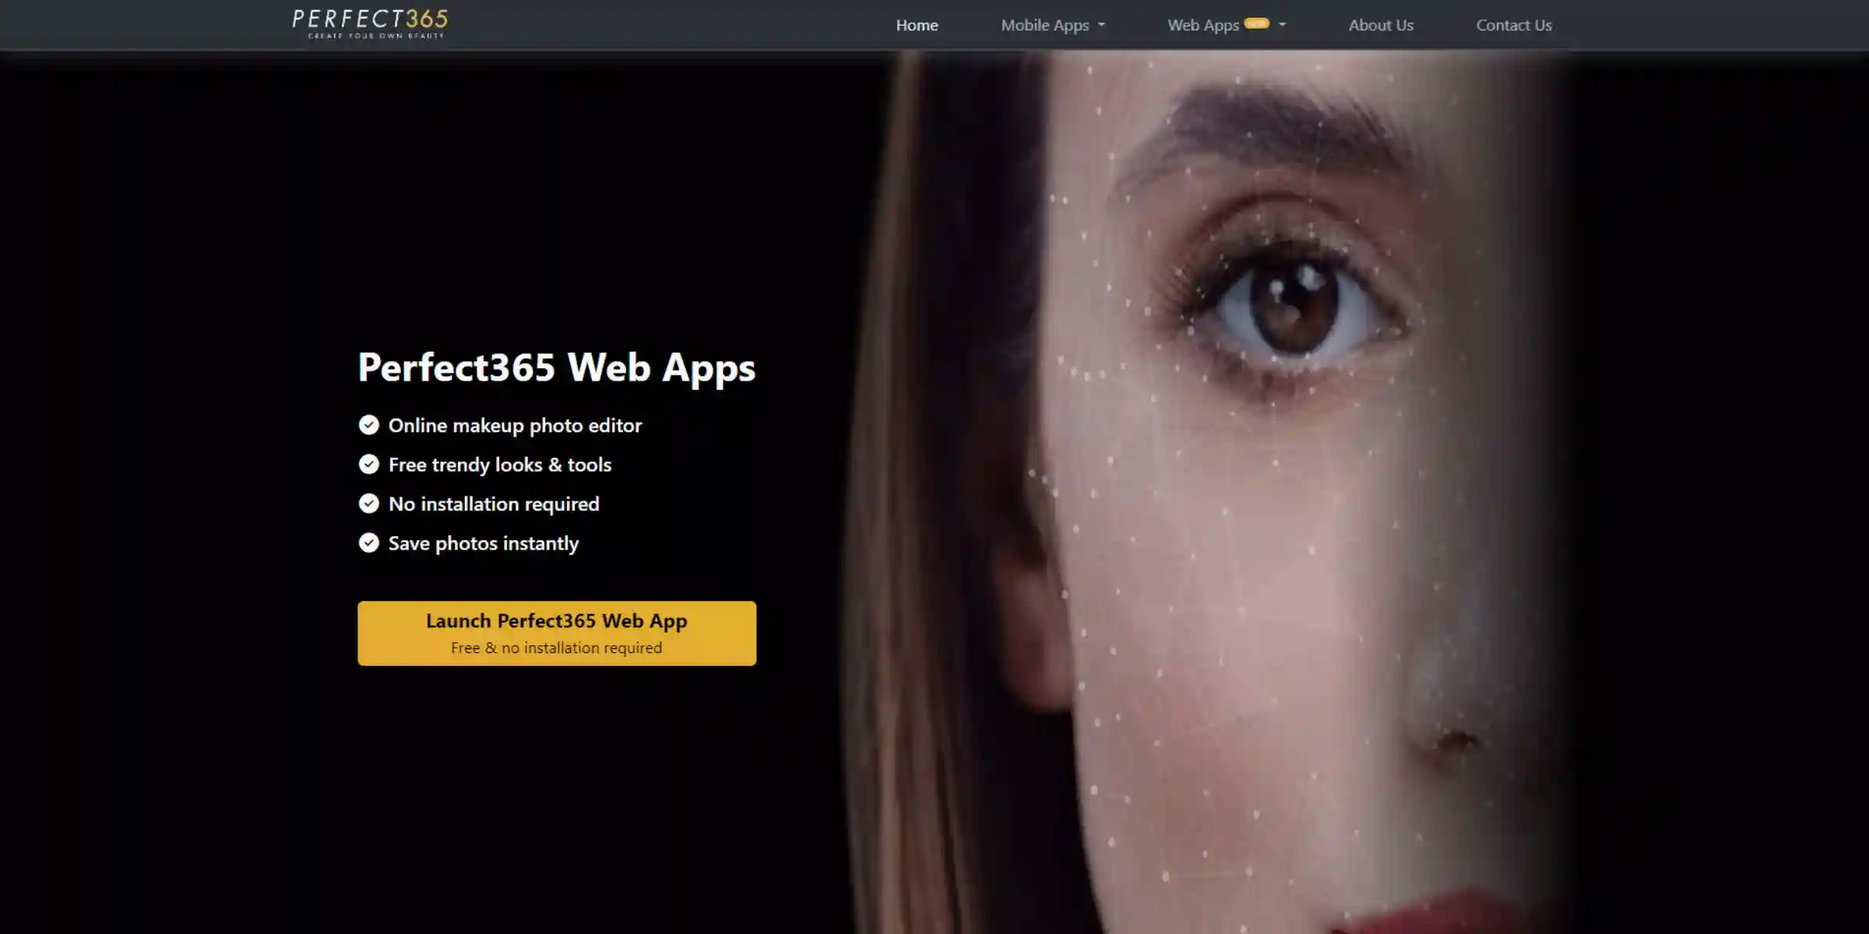
Task: Click the checkmark icon beside Online makeup photo editor
Action: 368,425
